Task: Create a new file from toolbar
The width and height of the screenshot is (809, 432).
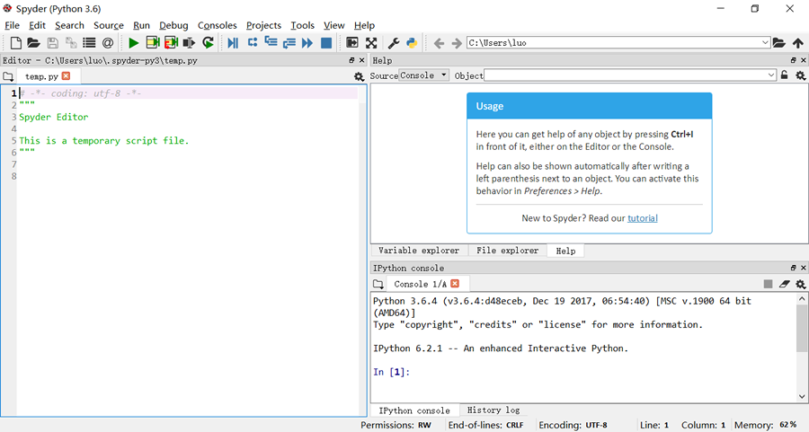Action: tap(15, 43)
